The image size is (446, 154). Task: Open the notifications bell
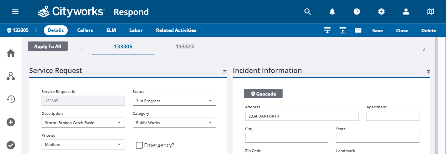click(332, 12)
